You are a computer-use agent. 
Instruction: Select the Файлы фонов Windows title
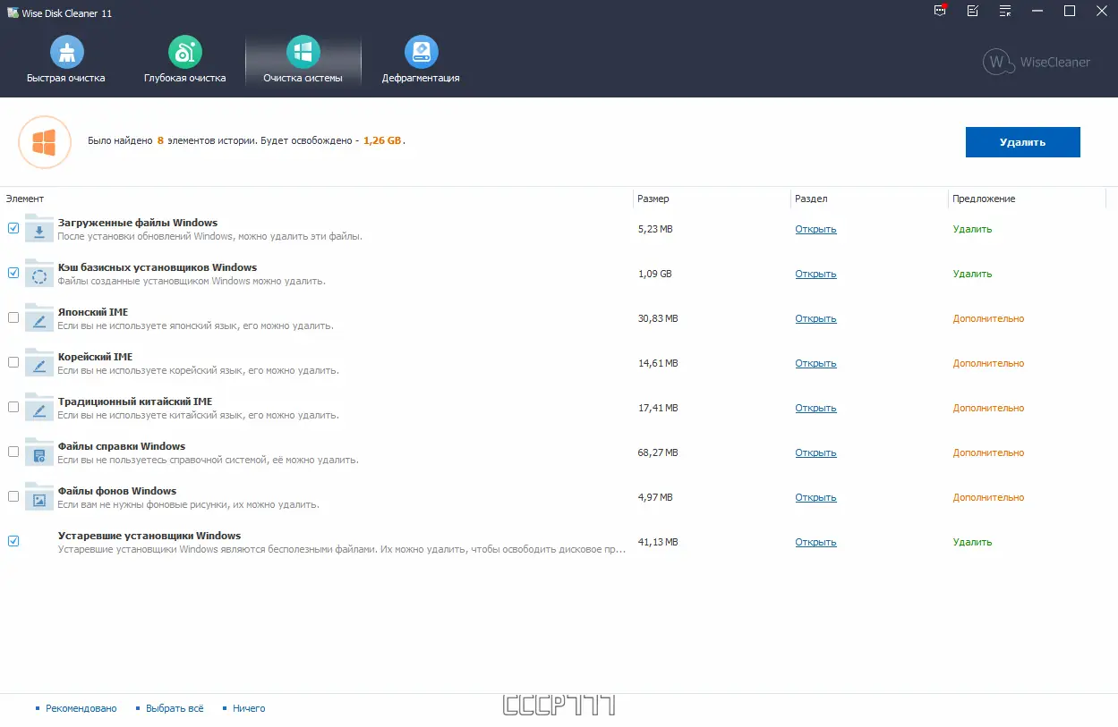coord(117,491)
